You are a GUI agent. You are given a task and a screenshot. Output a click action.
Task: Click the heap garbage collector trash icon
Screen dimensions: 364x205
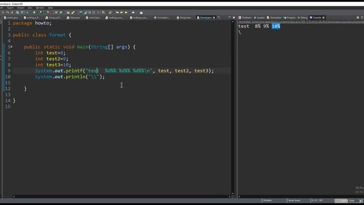[x=361, y=200]
